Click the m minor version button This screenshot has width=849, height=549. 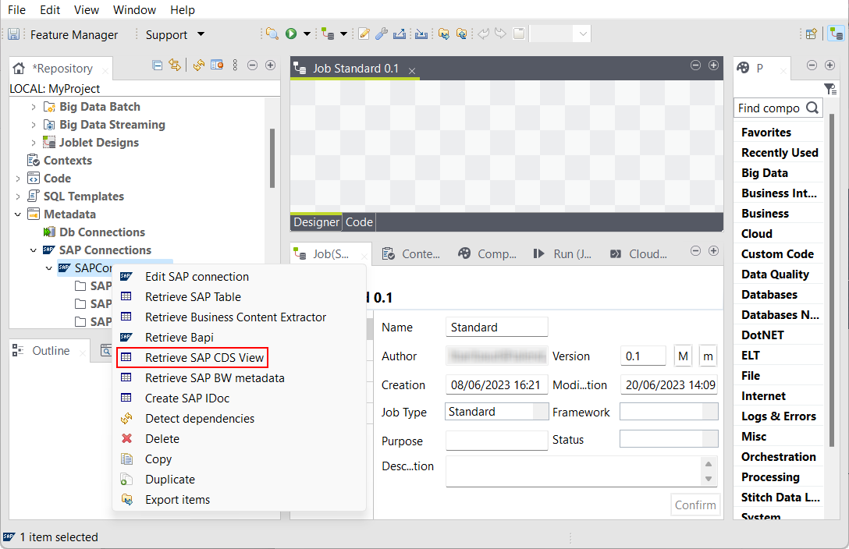(x=707, y=356)
